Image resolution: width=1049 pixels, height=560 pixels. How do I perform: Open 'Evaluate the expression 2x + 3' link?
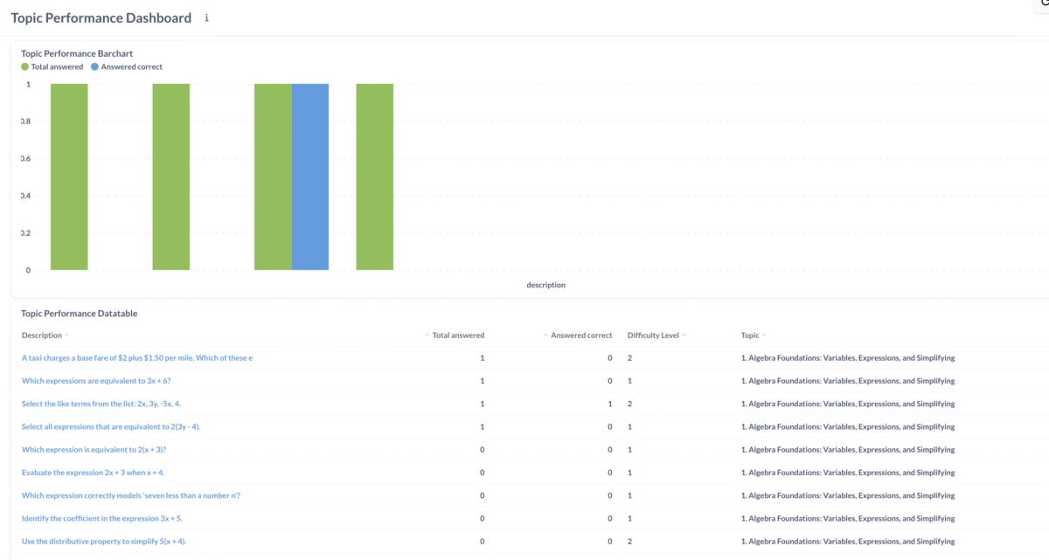pyautogui.click(x=93, y=472)
